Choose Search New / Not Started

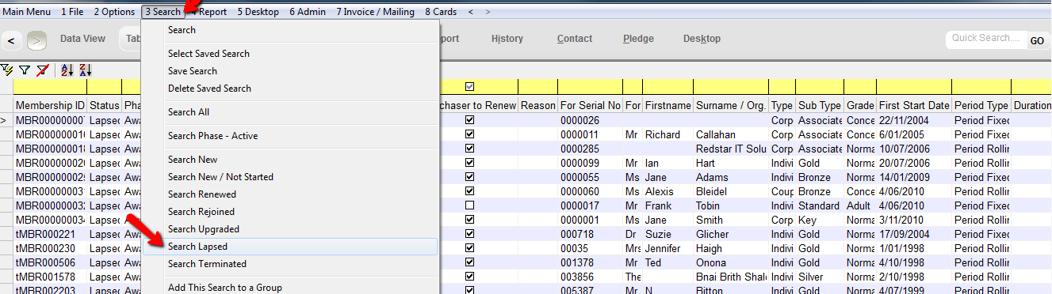(x=290, y=177)
